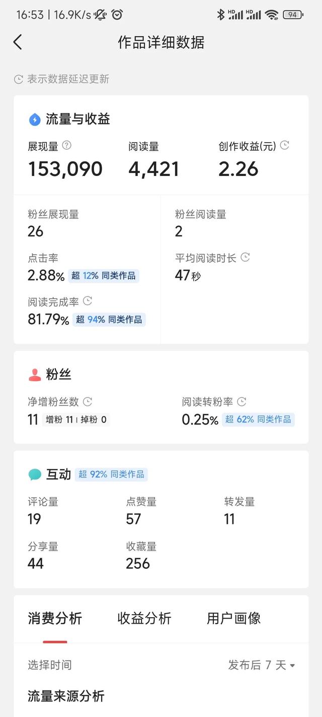Click the data delay clock icon above 流量与收益
This screenshot has height=717, width=322.
[x=19, y=79]
